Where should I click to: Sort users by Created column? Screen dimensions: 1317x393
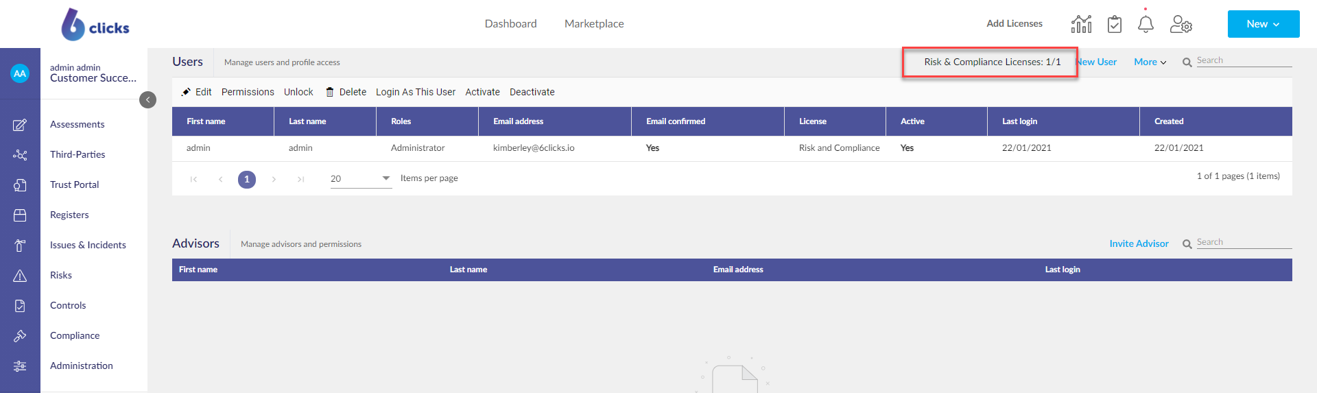[x=1215, y=121]
